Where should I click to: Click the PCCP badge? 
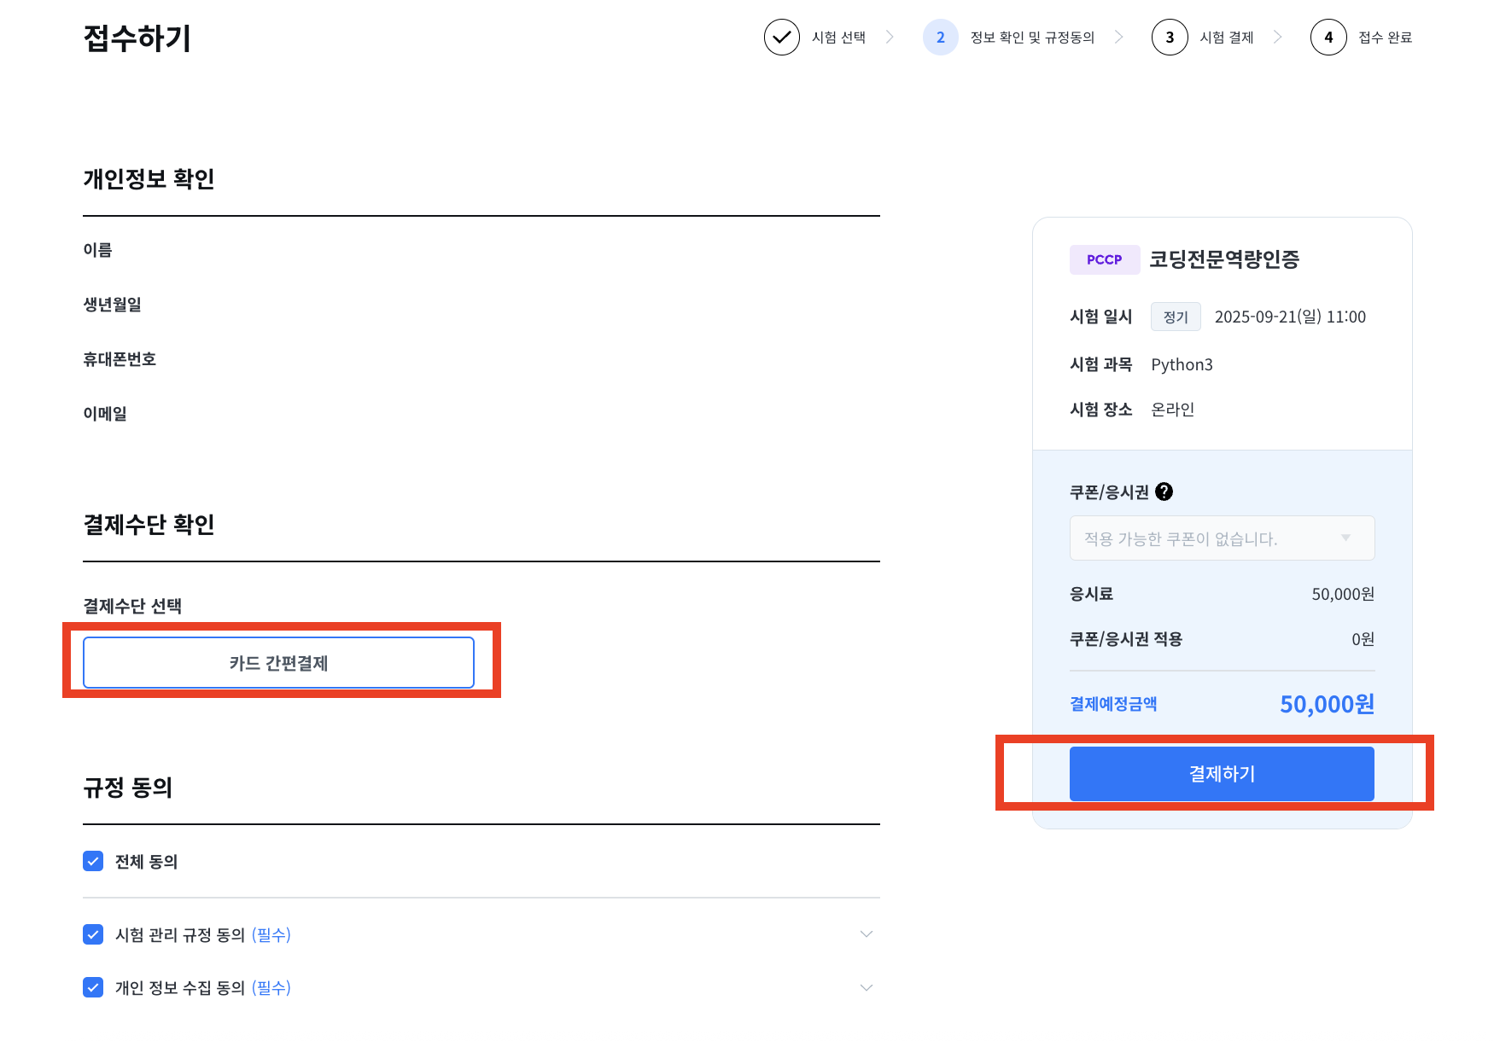pyautogui.click(x=1104, y=259)
